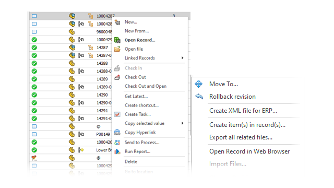This screenshot has width=334, height=188.
Task: Click green check status of row 14287
Action: click(x=34, y=48)
